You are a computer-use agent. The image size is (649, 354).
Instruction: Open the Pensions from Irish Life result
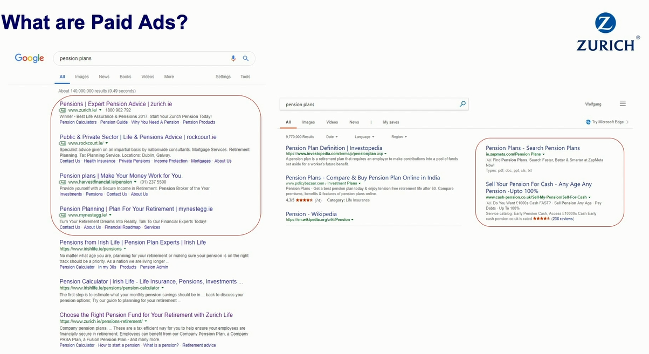(x=133, y=242)
